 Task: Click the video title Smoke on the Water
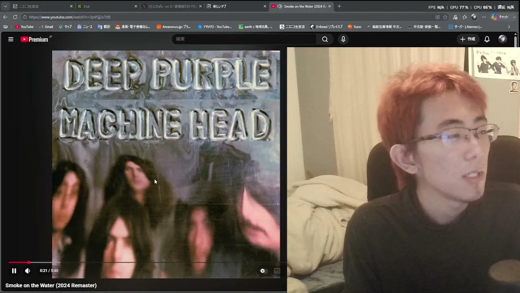(51, 286)
